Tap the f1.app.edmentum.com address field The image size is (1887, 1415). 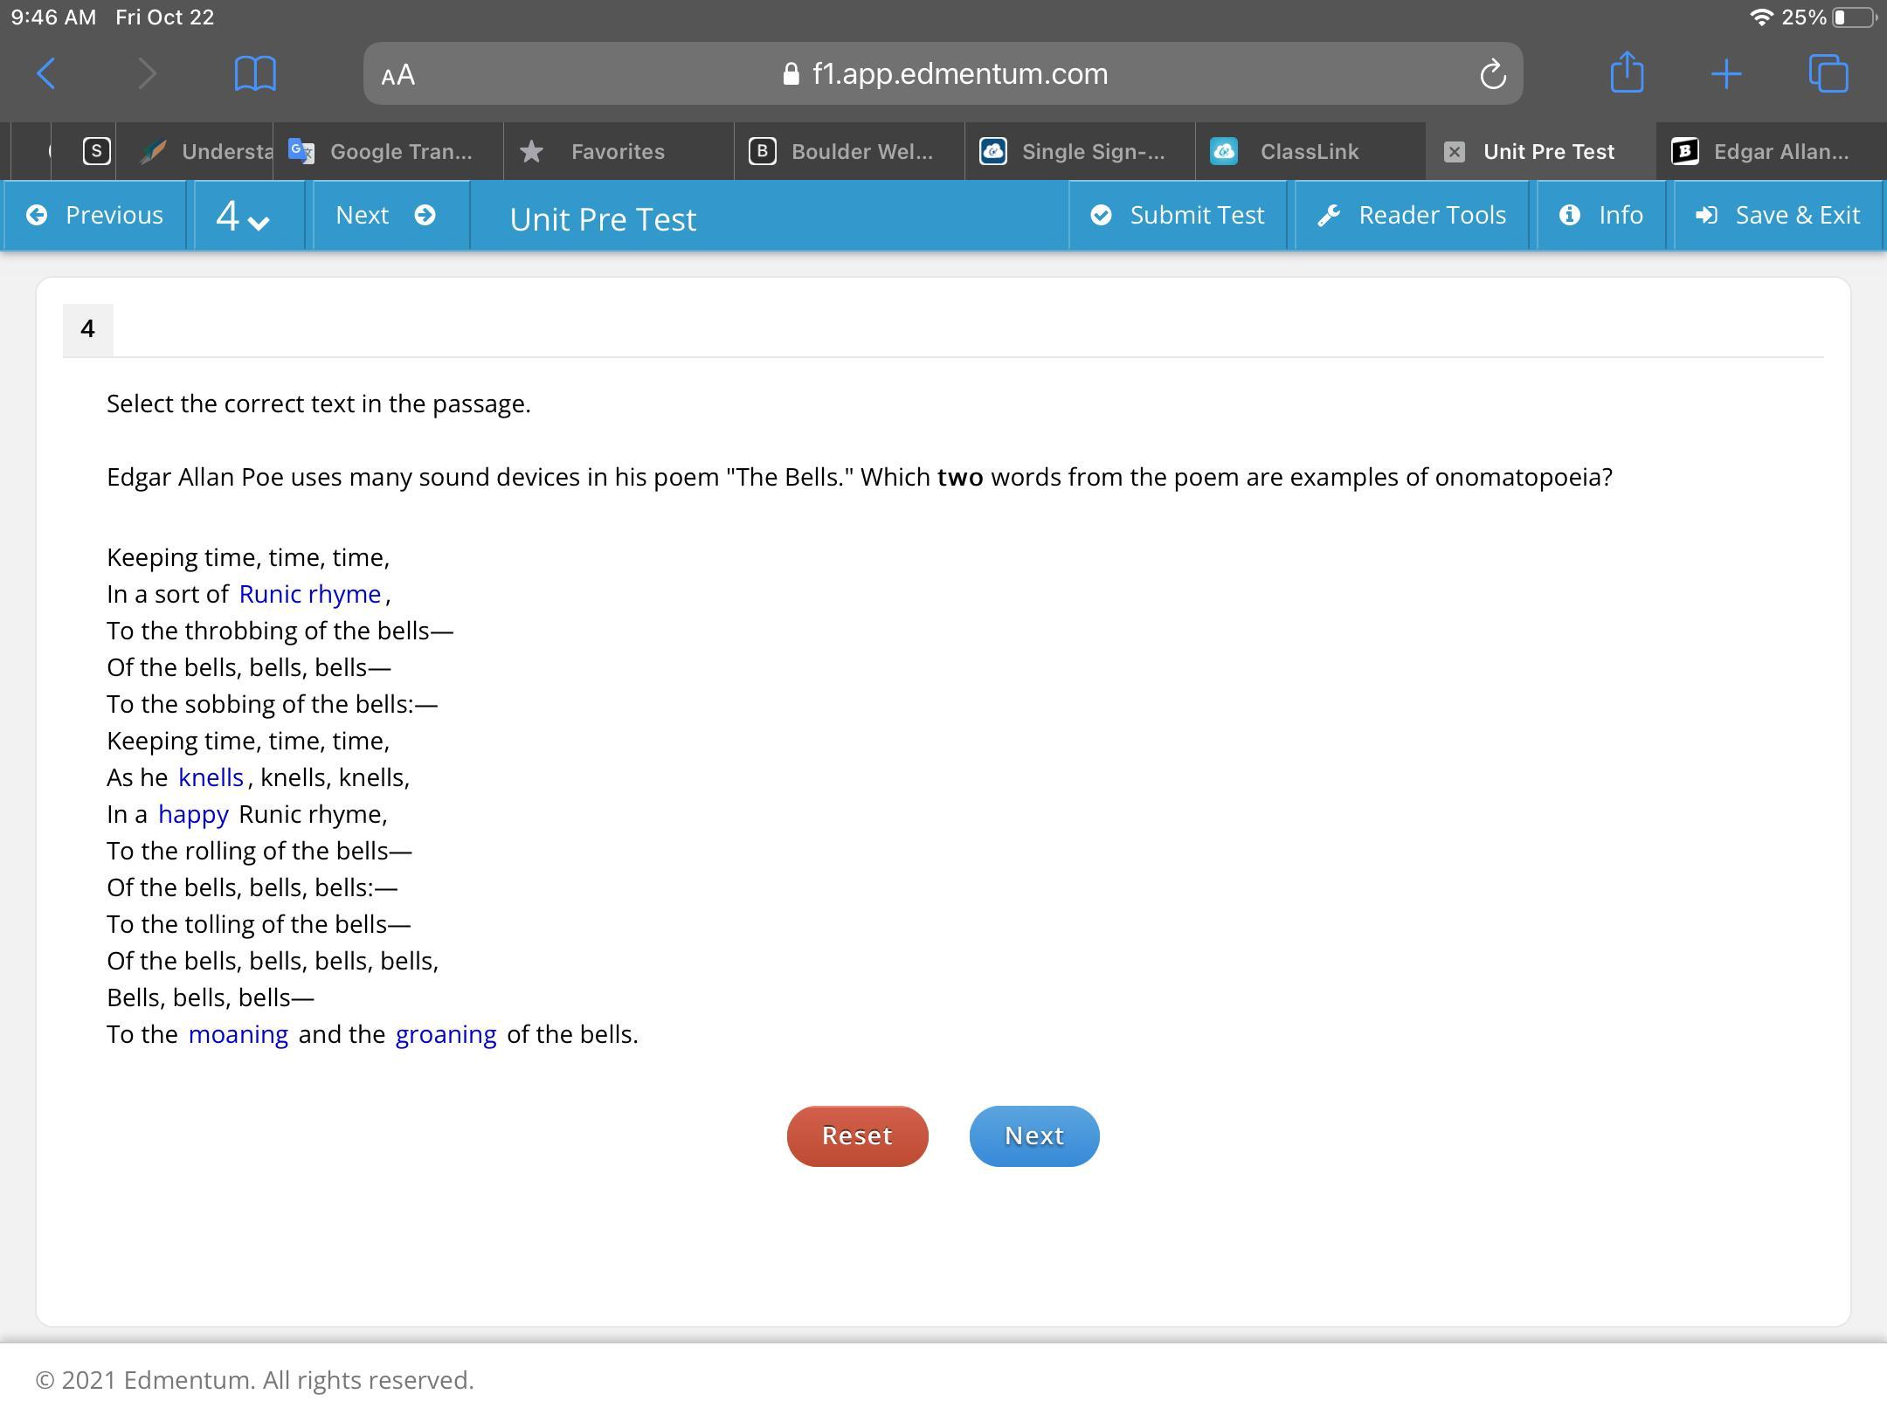[x=959, y=74]
